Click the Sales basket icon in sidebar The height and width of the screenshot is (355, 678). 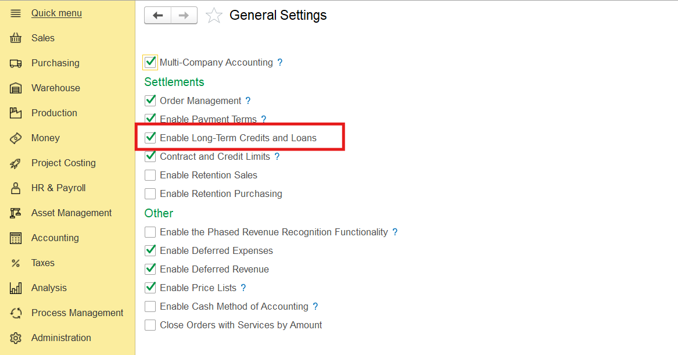click(x=16, y=38)
